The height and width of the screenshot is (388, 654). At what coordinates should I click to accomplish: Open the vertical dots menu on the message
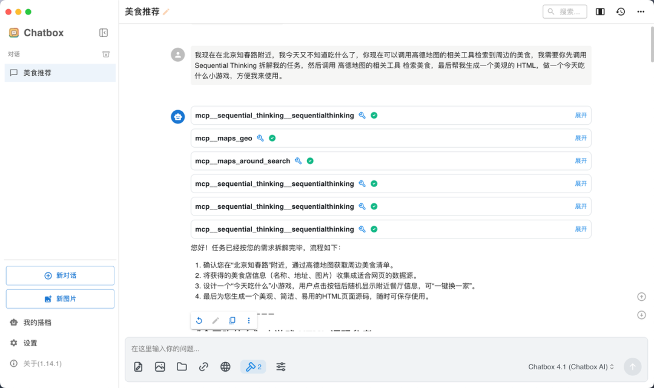pyautogui.click(x=248, y=320)
